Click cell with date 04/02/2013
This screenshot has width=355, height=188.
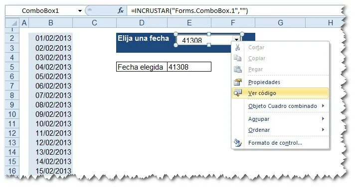51,67
